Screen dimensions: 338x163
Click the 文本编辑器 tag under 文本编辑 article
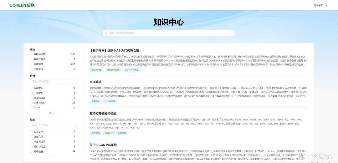[x=110, y=101]
